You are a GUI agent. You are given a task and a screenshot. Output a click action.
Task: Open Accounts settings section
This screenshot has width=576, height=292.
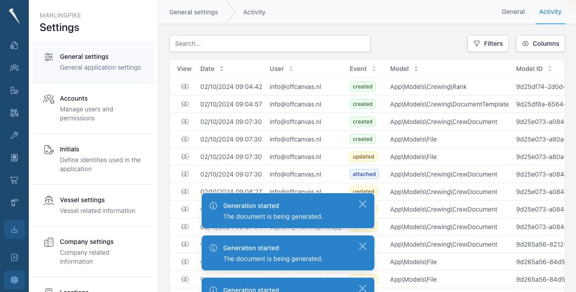click(93, 108)
